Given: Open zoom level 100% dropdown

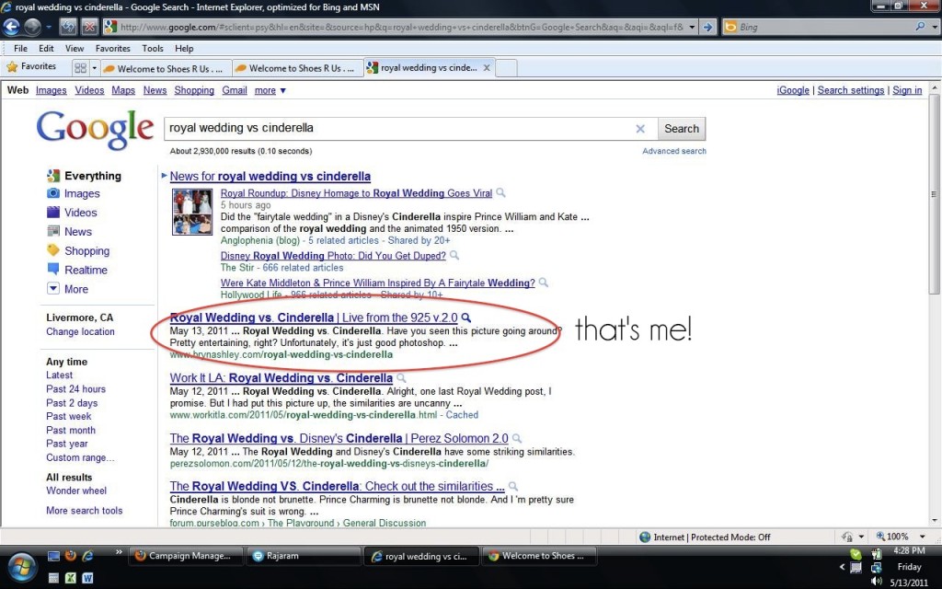Looking at the screenshot, I should [923, 537].
